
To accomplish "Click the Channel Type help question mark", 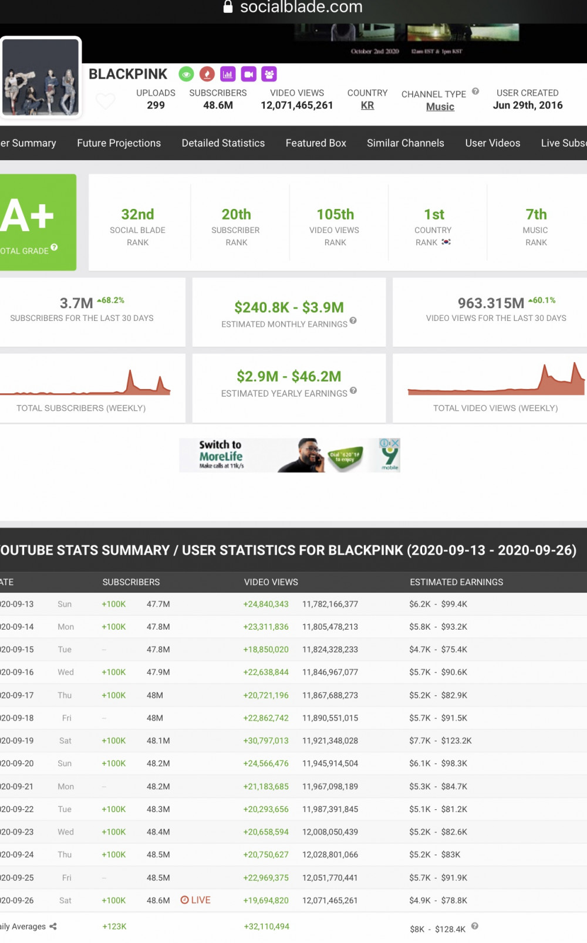I will pyautogui.click(x=475, y=91).
